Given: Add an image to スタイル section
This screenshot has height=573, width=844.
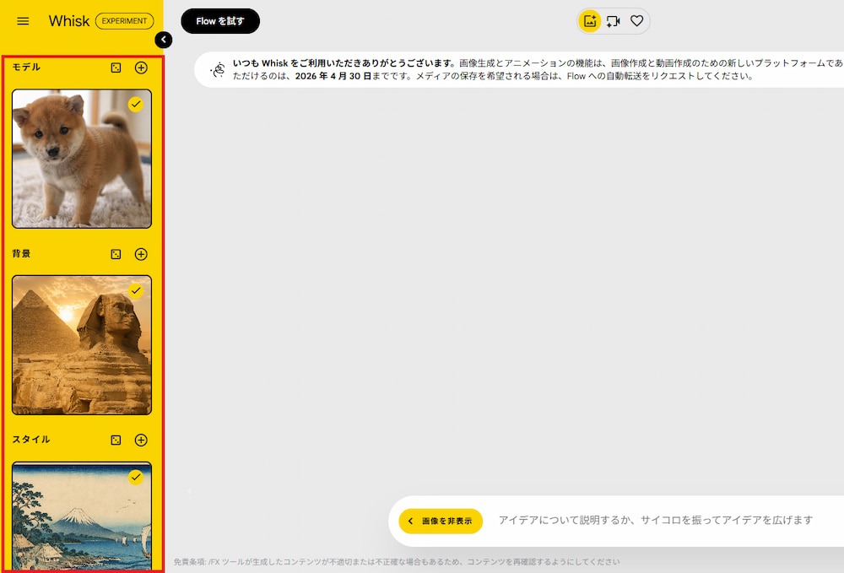Looking at the screenshot, I should 141,441.
